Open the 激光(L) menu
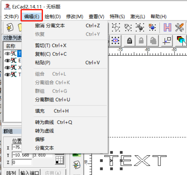The height and width of the screenshot is (175, 187). [138, 17]
